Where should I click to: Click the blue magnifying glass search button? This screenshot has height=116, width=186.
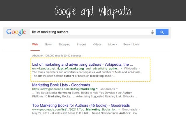click(162, 32)
